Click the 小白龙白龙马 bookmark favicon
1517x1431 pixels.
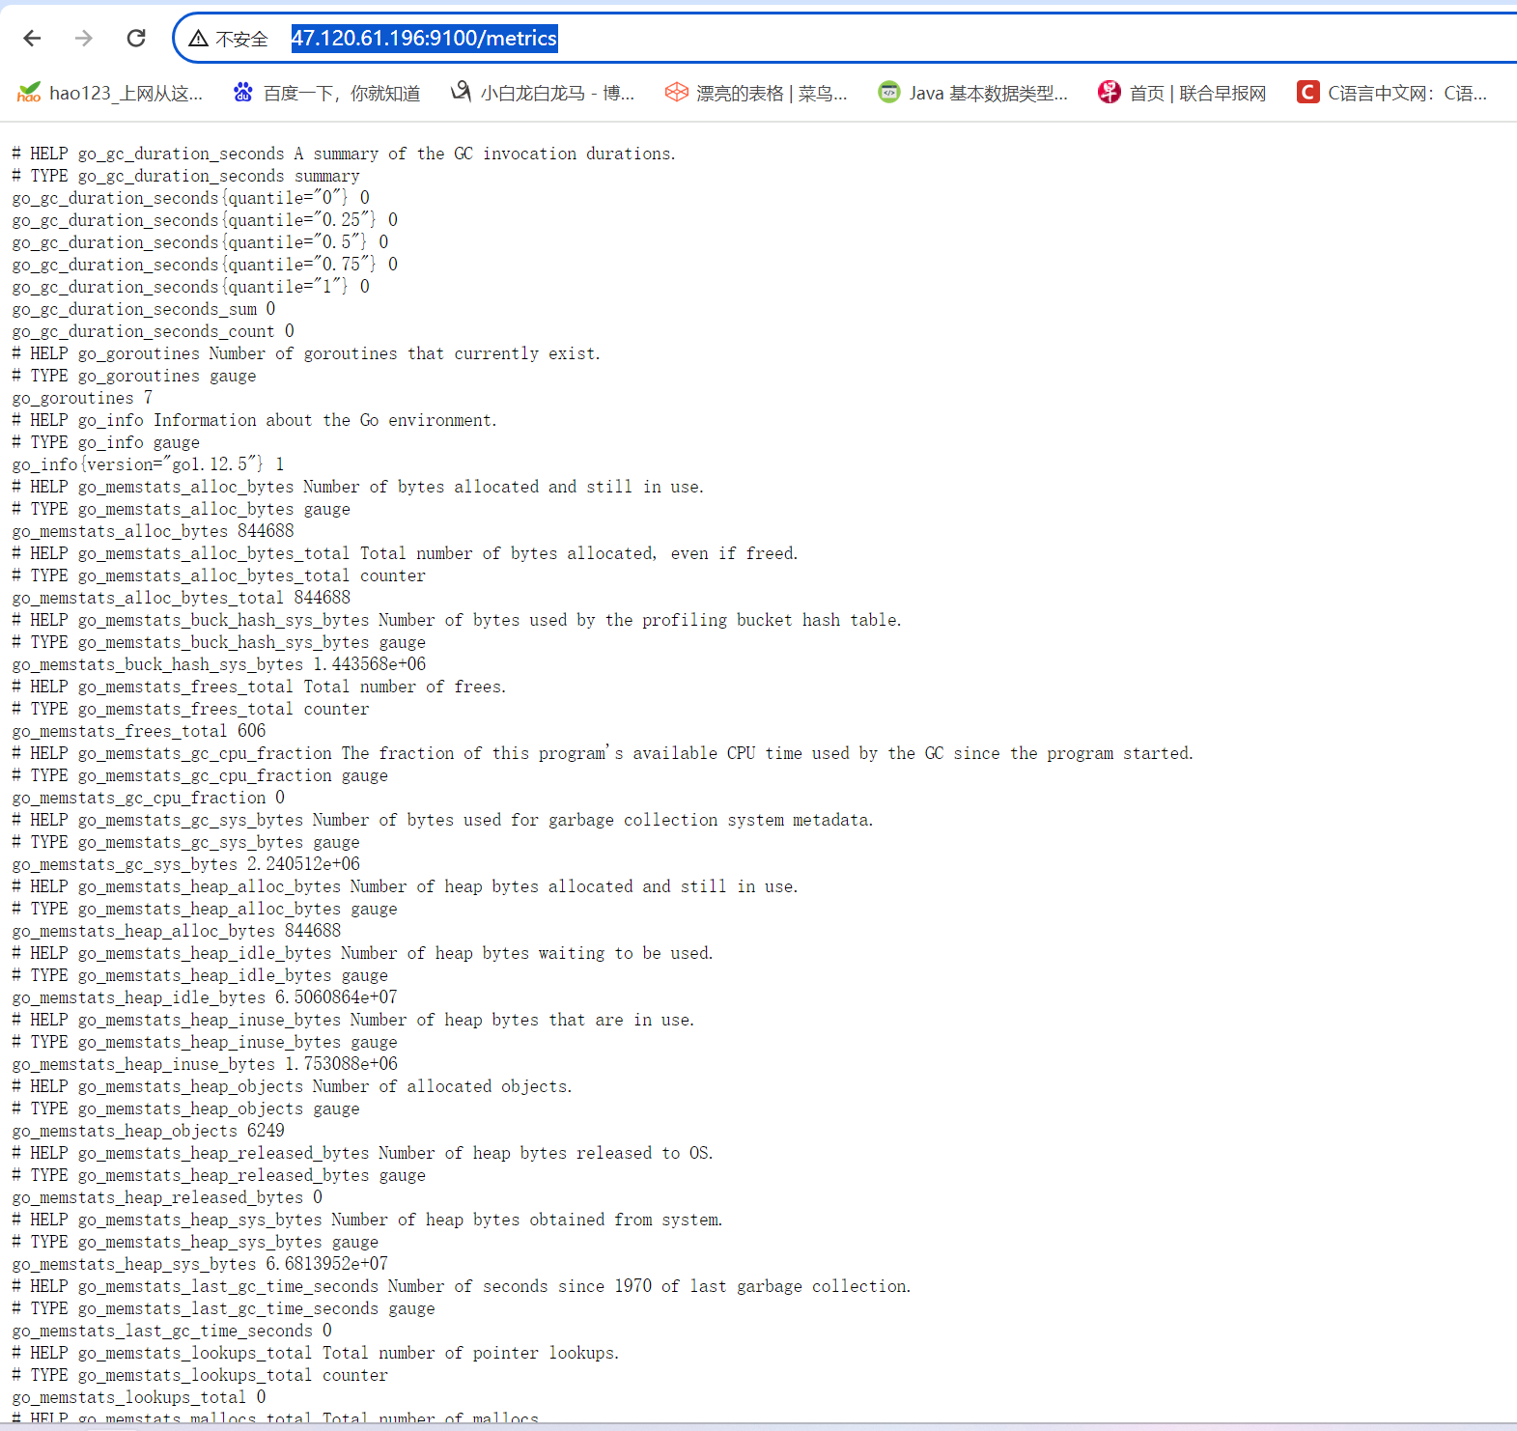coord(462,93)
